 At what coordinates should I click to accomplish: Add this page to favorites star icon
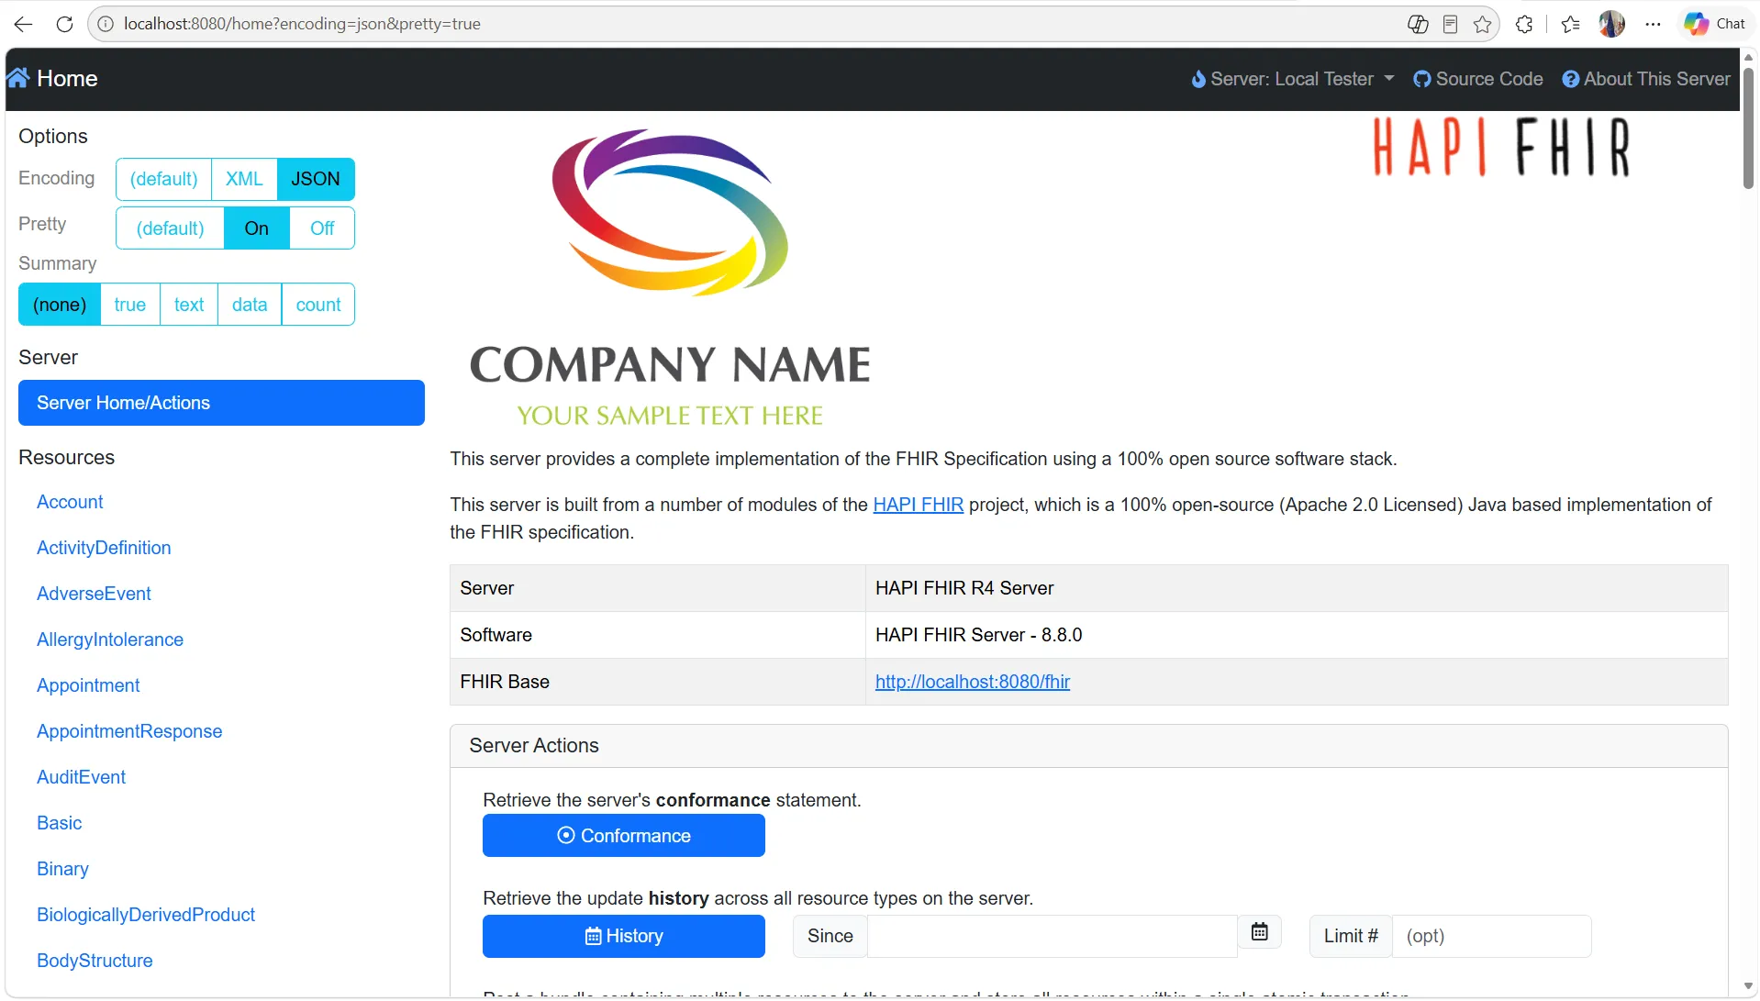coord(1483,24)
